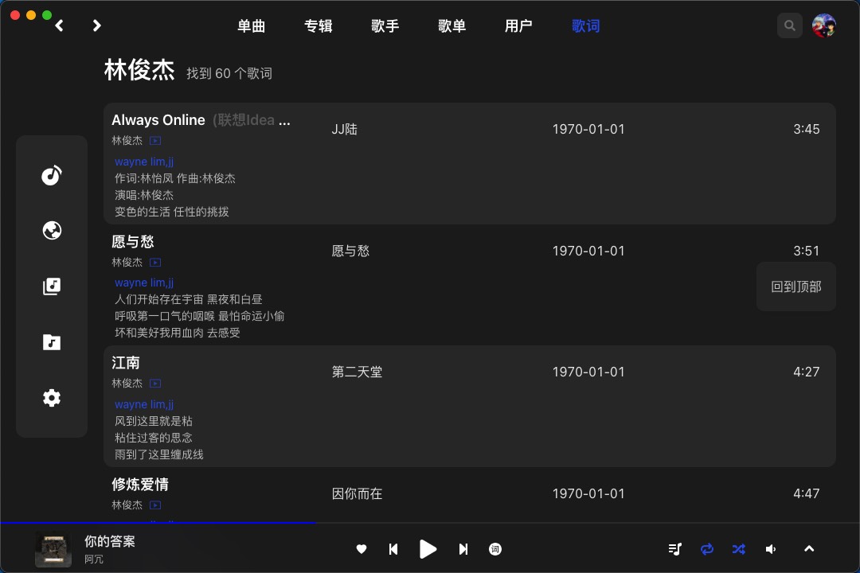Switch to the 歌手 tab
Viewport: 860px width, 573px height.
pyautogui.click(x=385, y=25)
